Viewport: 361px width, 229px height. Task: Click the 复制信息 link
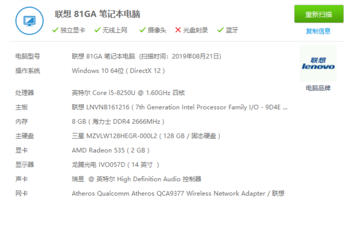coord(318,31)
